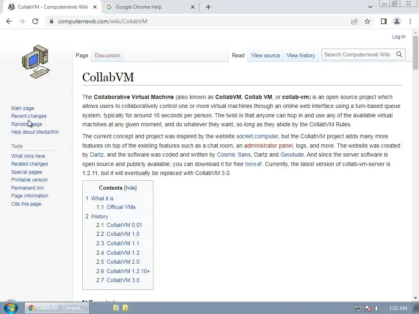419x314 pixels.
Task: Click the network tray icon
Action: tap(358, 308)
